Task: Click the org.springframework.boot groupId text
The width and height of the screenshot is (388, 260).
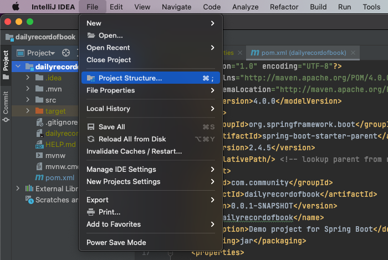Action: pos(302,124)
